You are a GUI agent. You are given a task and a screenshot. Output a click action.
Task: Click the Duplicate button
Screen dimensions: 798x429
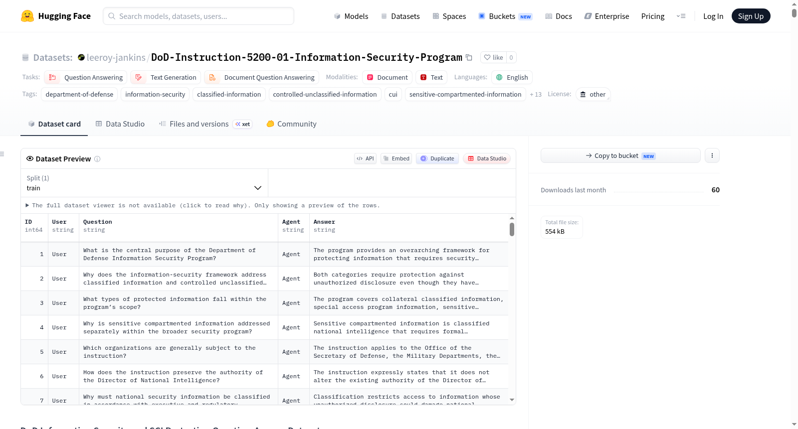click(x=437, y=158)
